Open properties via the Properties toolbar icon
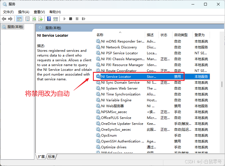 [27, 19]
